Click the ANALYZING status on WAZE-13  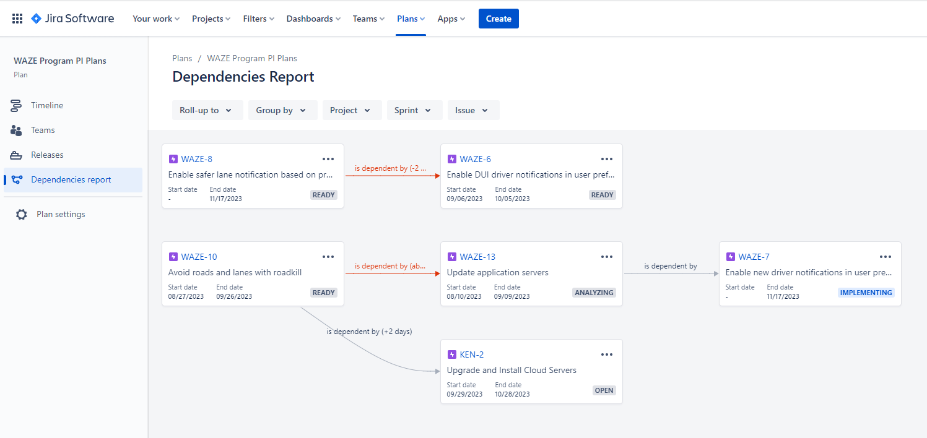tap(594, 293)
